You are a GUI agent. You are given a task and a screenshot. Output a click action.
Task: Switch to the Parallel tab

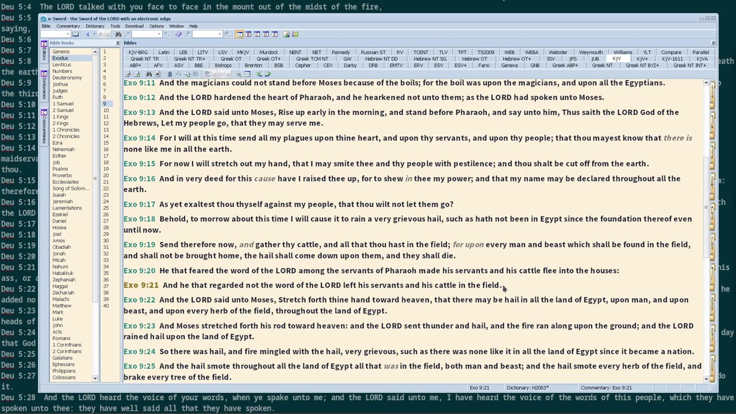pyautogui.click(x=700, y=52)
